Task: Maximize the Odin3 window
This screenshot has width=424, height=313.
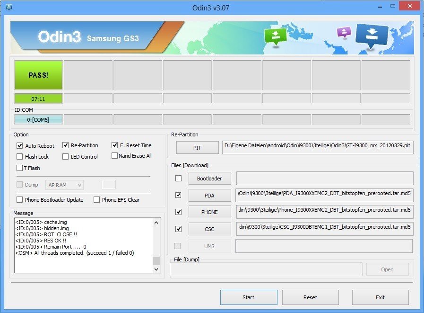Action: tap(393, 6)
